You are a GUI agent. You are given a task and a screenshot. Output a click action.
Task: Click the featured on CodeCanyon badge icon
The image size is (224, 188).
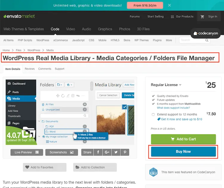153,172
